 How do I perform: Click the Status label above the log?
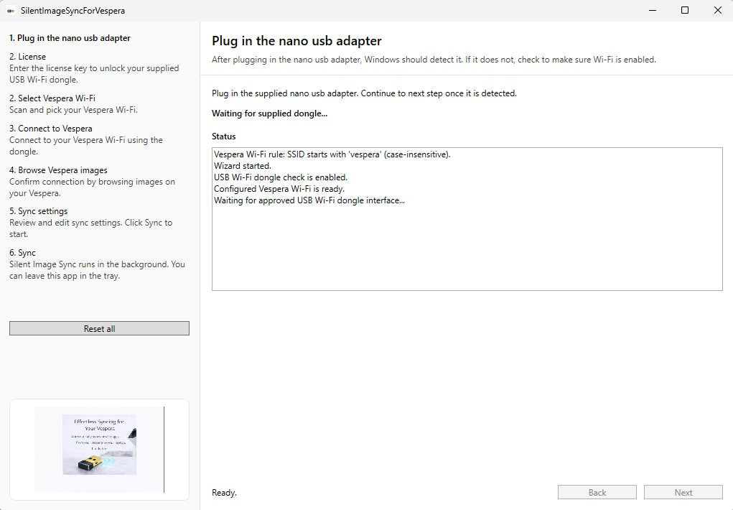pos(223,136)
